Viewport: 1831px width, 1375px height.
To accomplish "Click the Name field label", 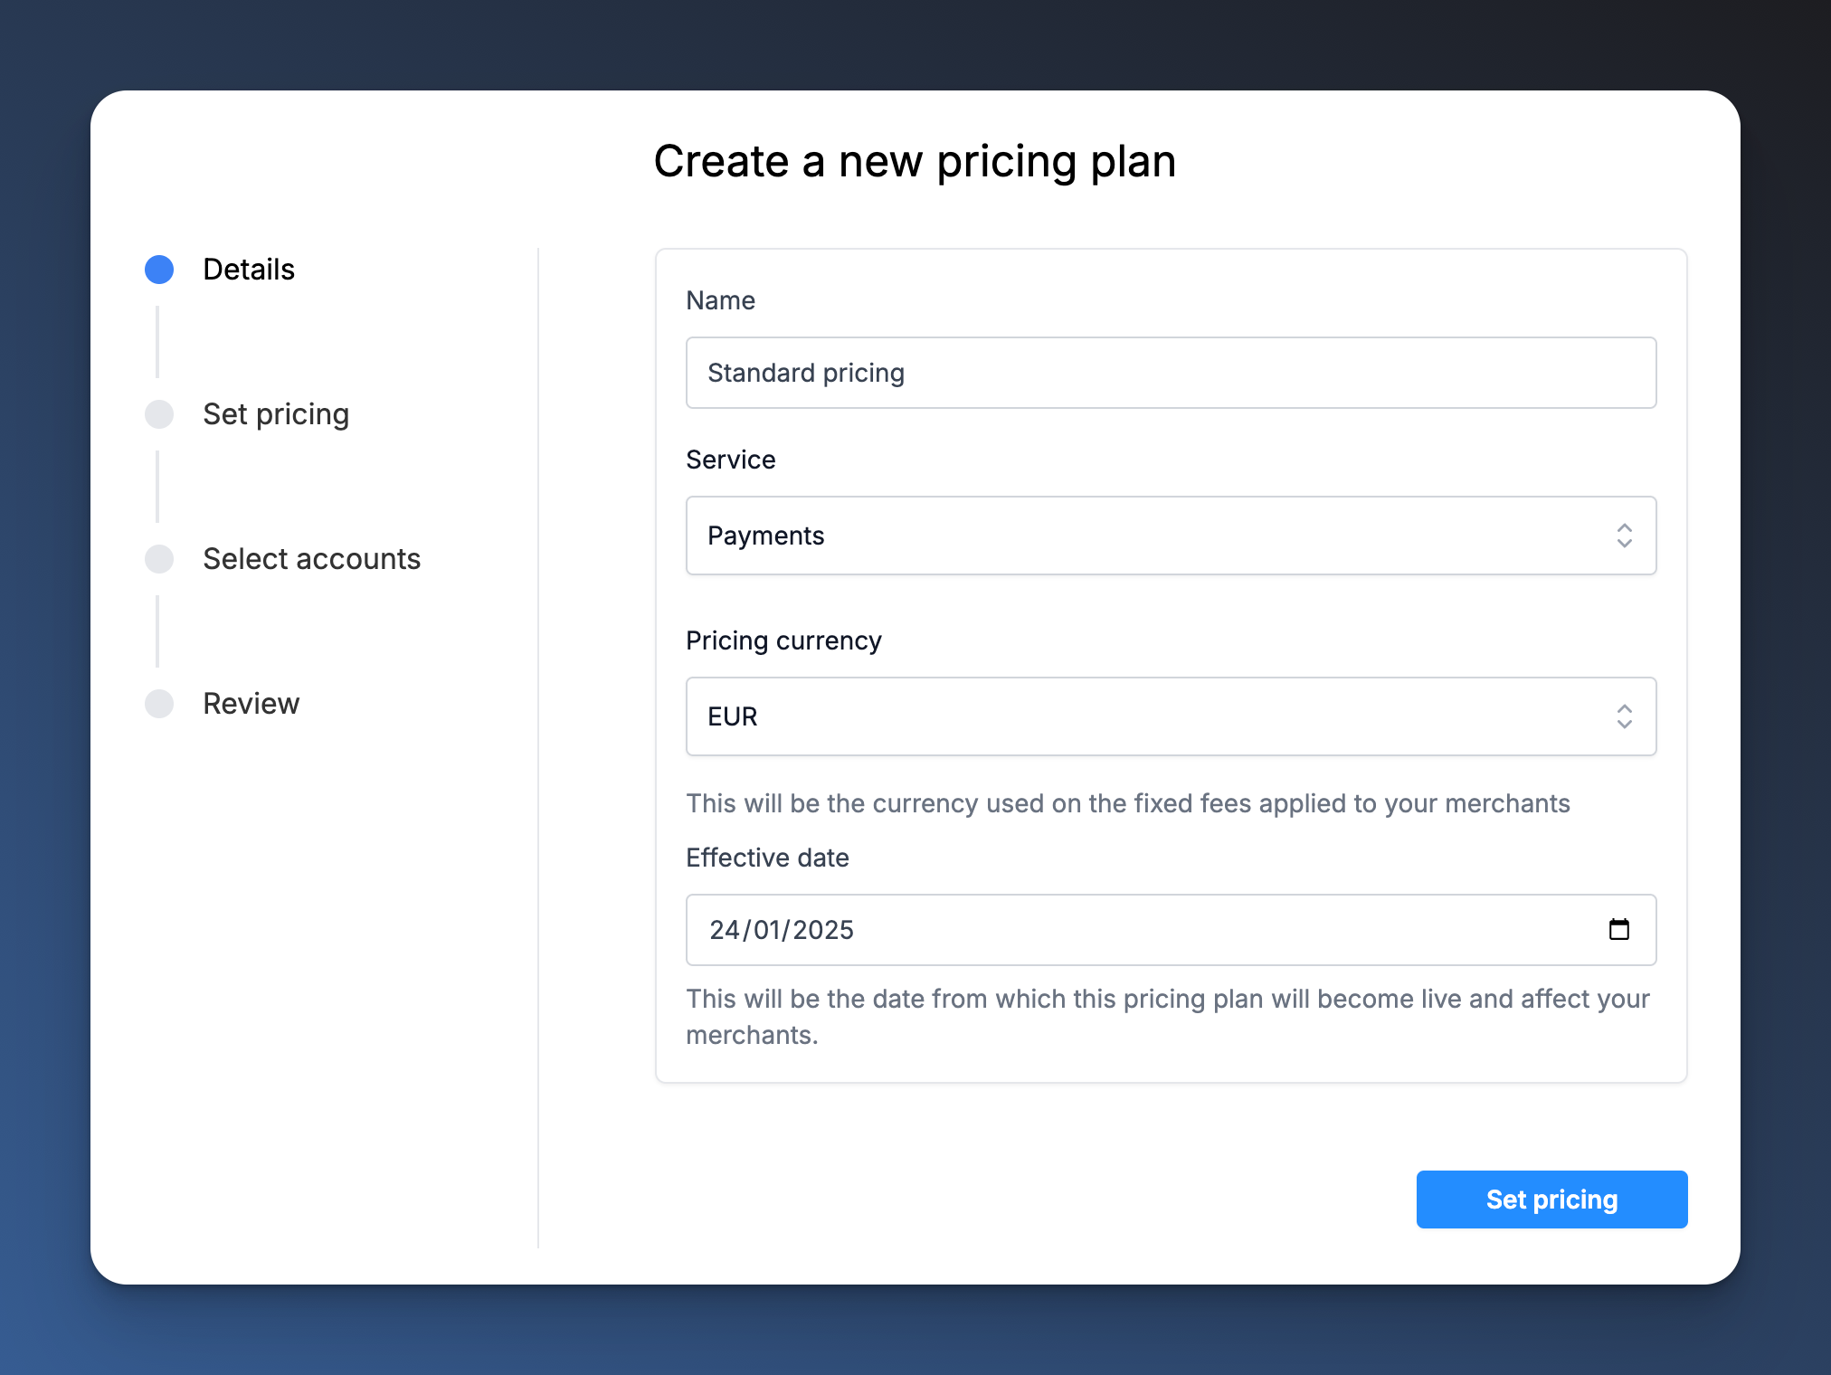I will click(721, 300).
